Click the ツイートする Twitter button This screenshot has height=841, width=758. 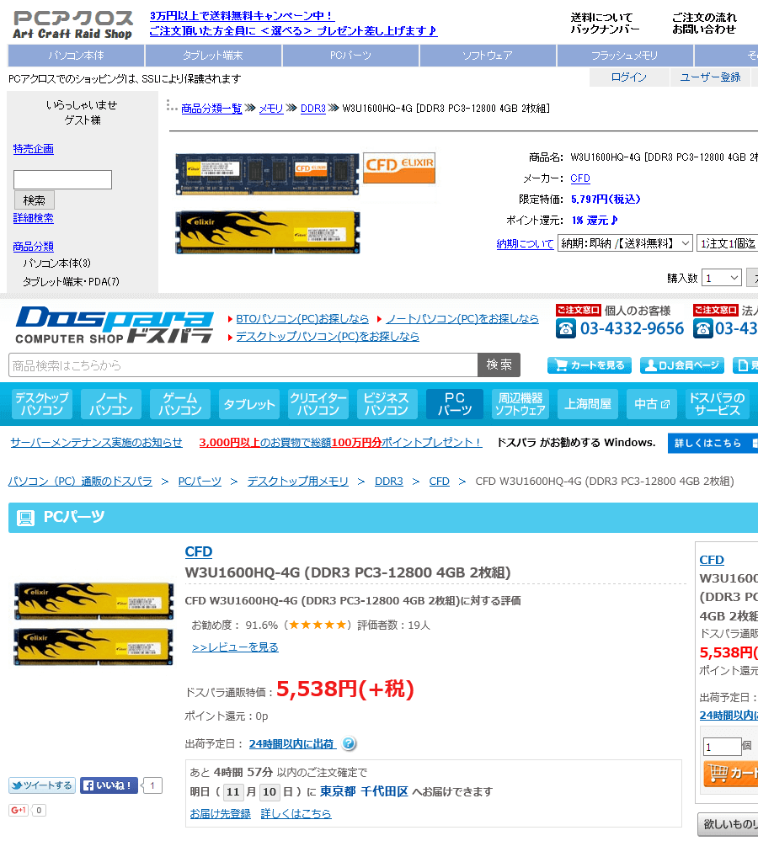click(42, 785)
